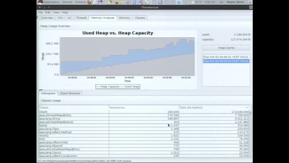The width and height of the screenshot is (289, 163).
Task: Click the red hat logo icon
Action: click(x=40, y=2)
